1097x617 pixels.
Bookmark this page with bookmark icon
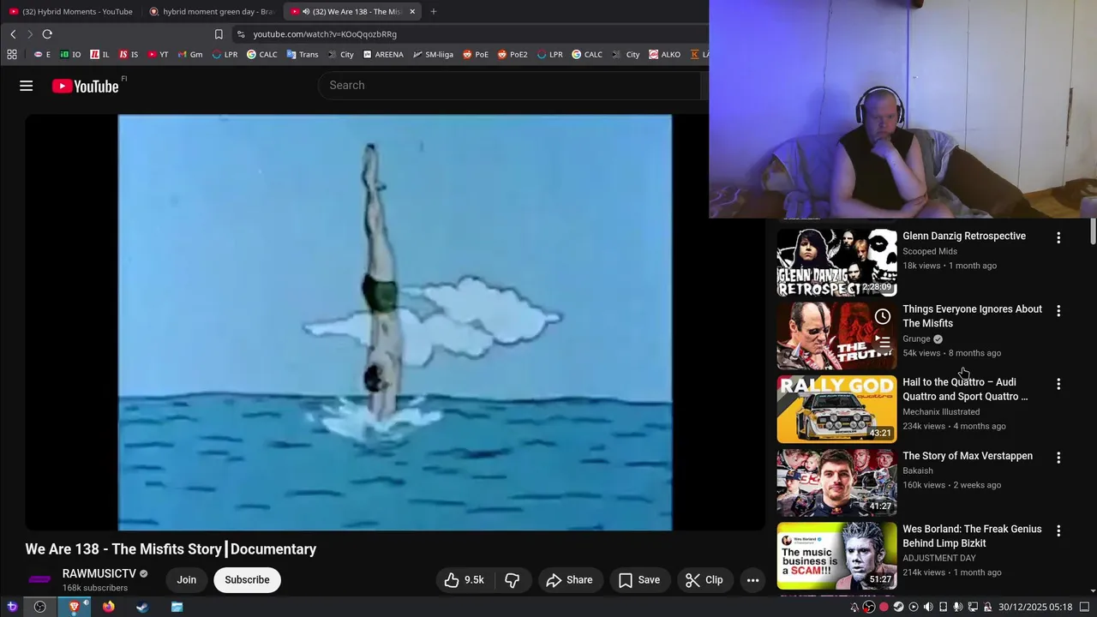[x=219, y=34]
